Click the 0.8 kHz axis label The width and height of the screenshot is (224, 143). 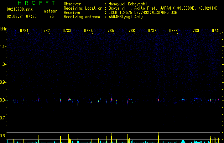click(3, 100)
